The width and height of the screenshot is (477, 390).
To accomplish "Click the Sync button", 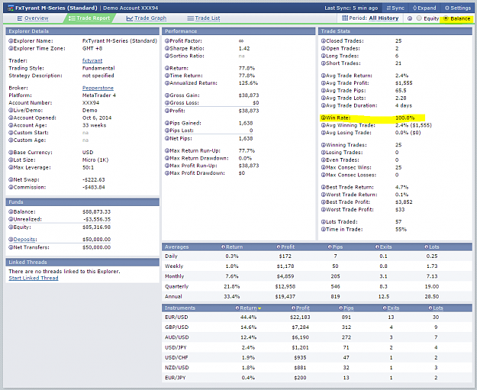I will [395, 8].
